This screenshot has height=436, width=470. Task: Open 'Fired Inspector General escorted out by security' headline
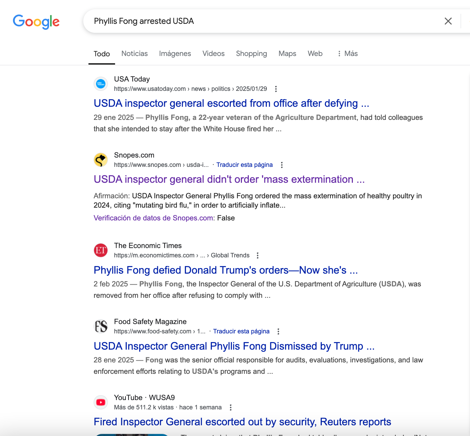pyautogui.click(x=242, y=422)
